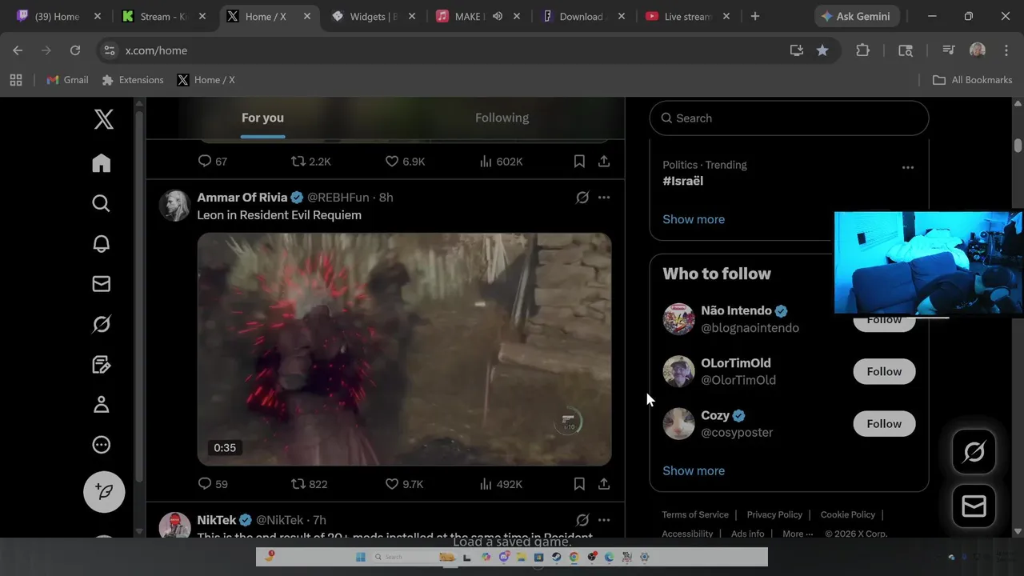1024x576 pixels.
Task: Open Explore magnifier in left sidebar
Action: point(102,203)
